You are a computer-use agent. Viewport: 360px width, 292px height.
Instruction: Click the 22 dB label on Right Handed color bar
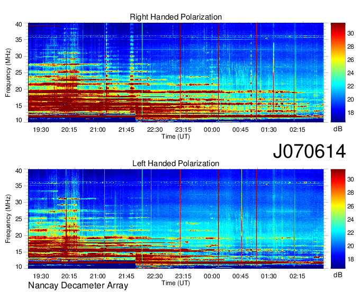(x=350, y=86)
